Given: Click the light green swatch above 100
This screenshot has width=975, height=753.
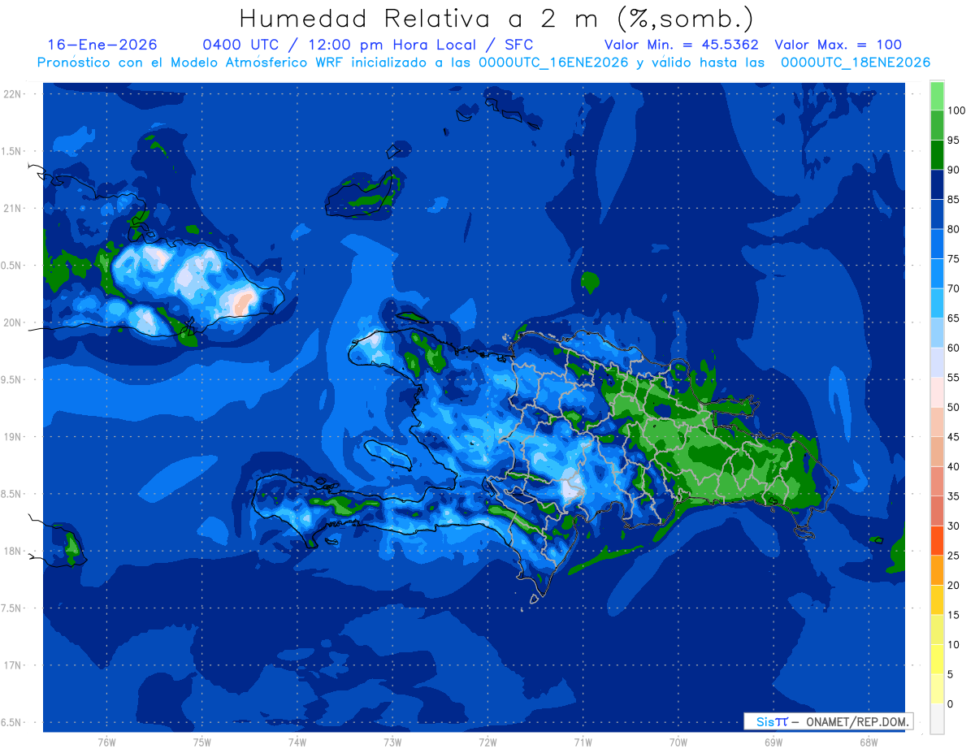Looking at the screenshot, I should pos(937,96).
